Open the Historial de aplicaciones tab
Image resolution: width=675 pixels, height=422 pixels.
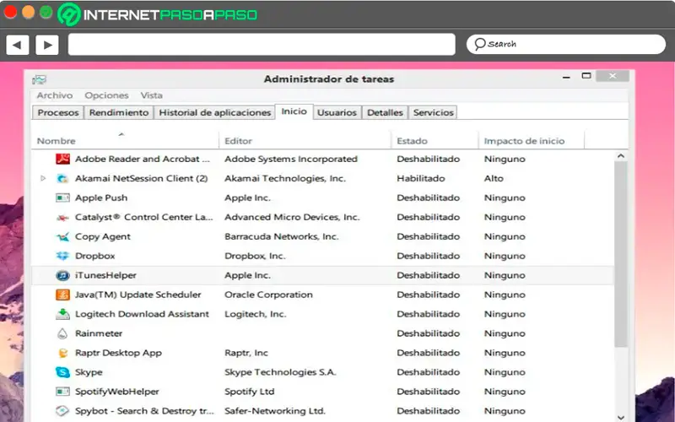pos(215,112)
